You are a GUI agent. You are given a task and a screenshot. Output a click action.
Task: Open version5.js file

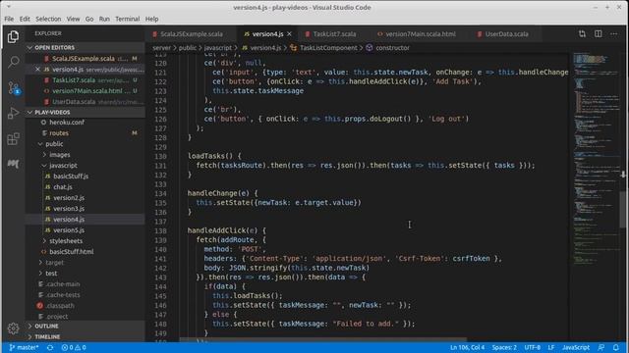pyautogui.click(x=69, y=230)
